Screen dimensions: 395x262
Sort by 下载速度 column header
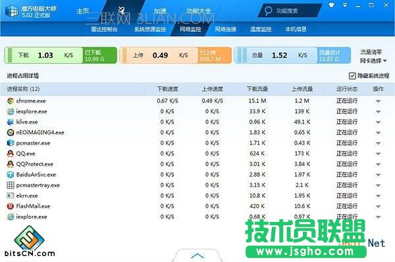pos(167,89)
